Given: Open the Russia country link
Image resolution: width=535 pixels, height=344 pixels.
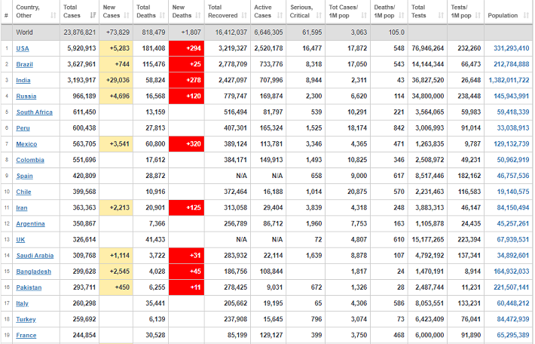Looking at the screenshot, I should coord(26,97).
